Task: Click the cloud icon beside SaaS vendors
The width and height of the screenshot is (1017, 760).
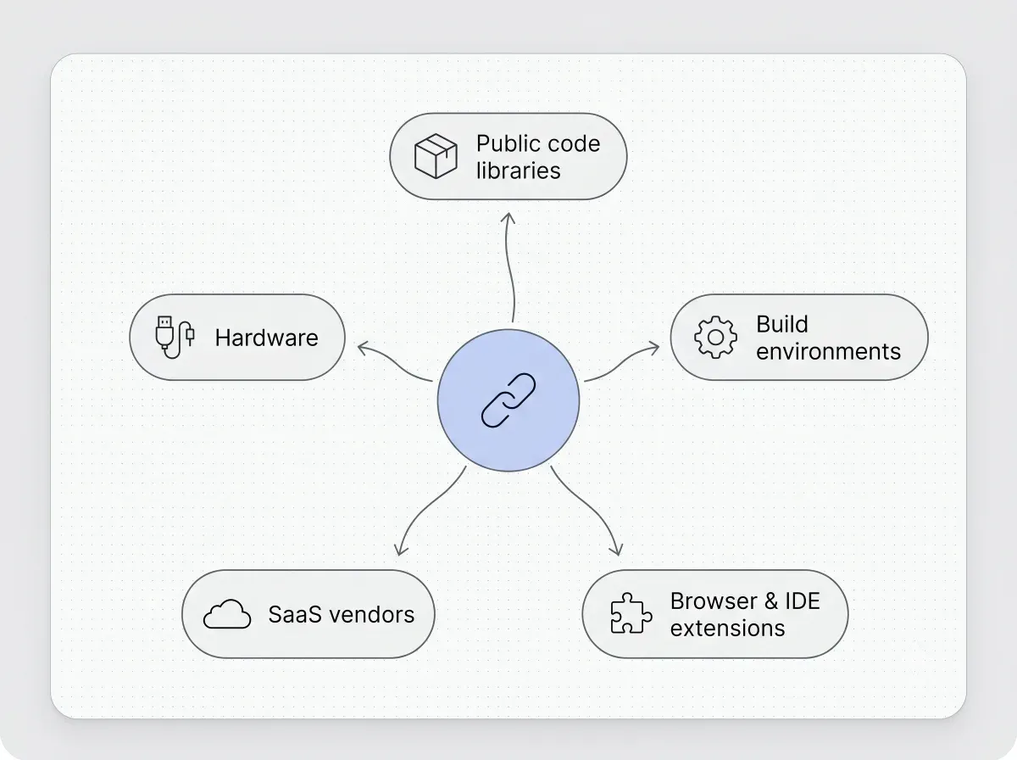Action: tap(227, 613)
